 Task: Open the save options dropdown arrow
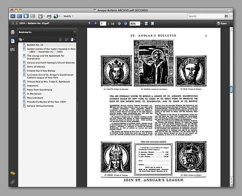tap(44, 16)
